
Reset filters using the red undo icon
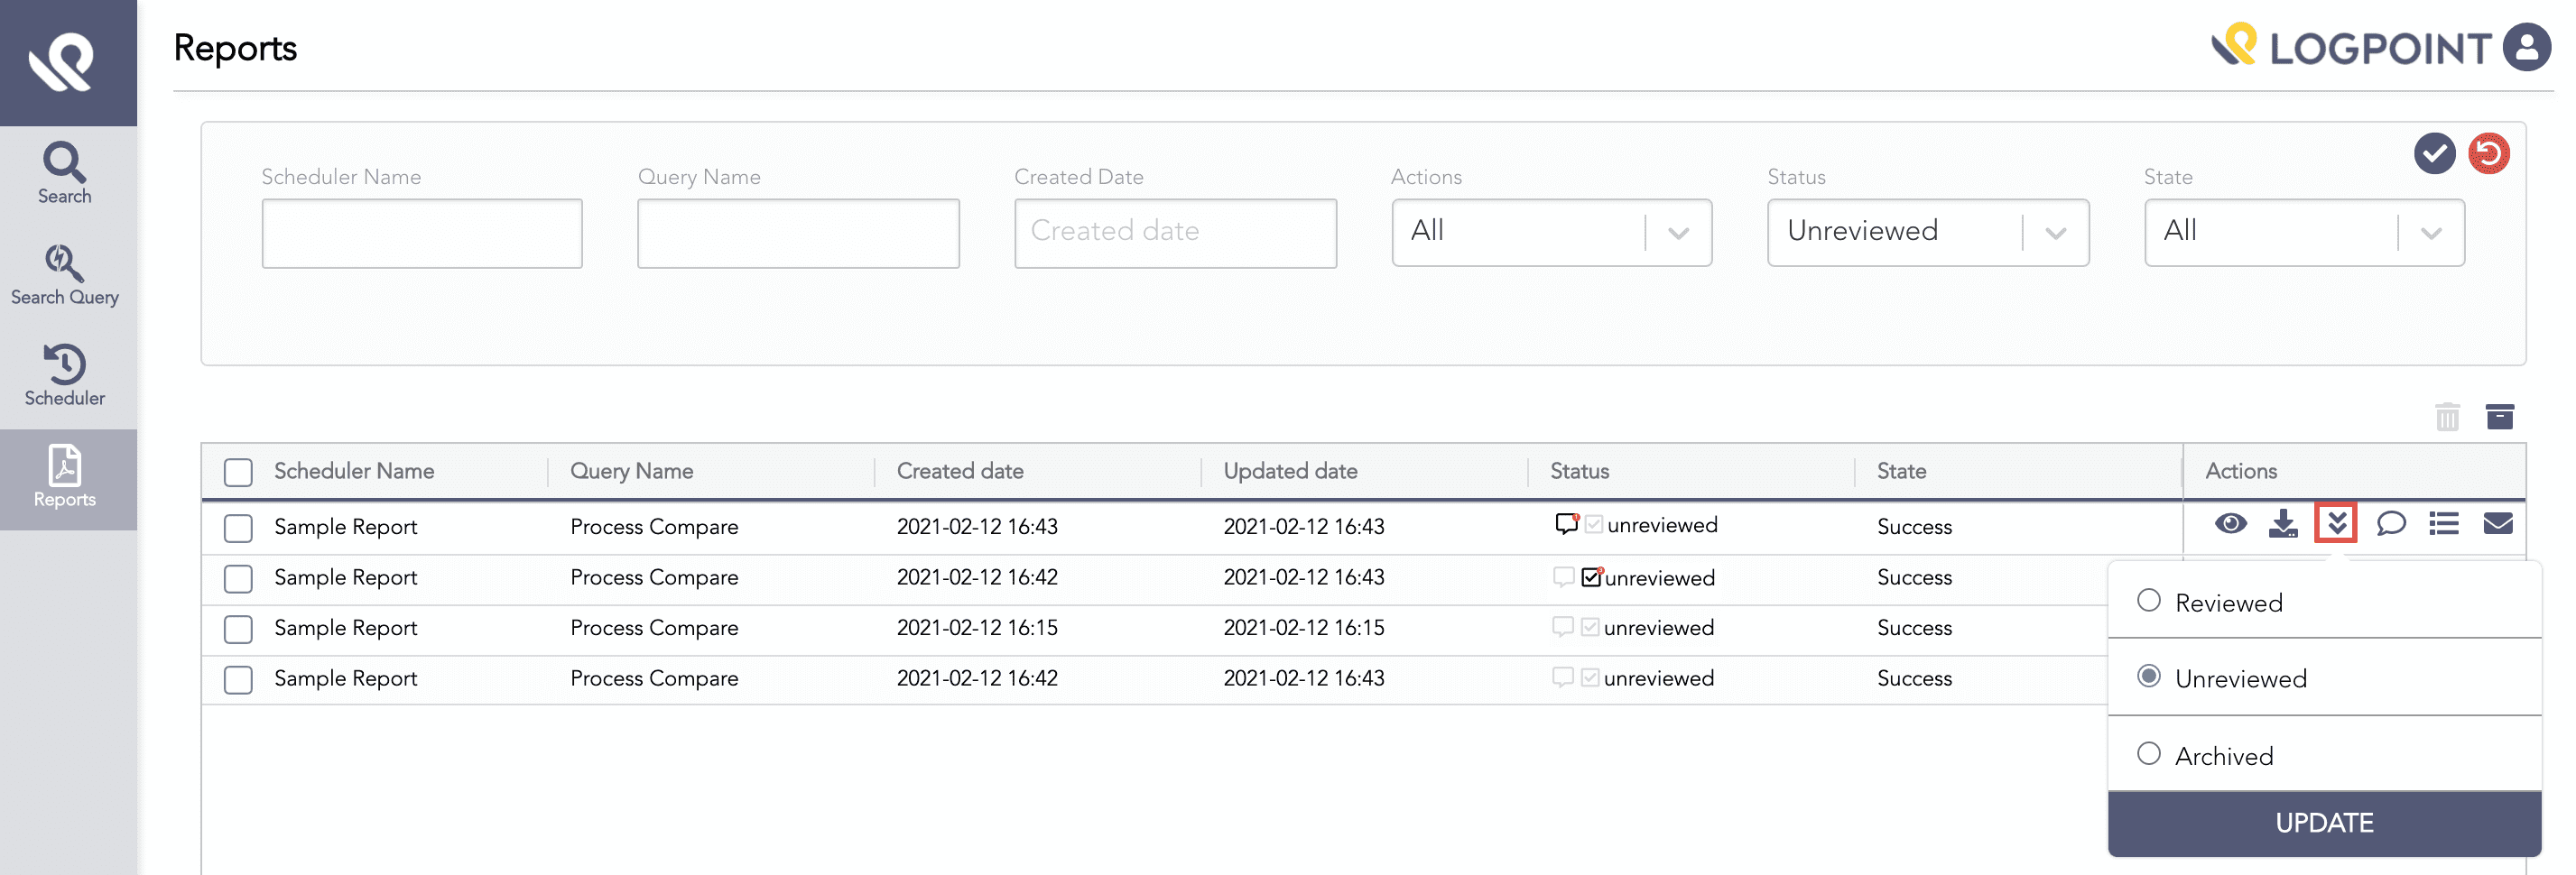pyautogui.click(x=2490, y=152)
